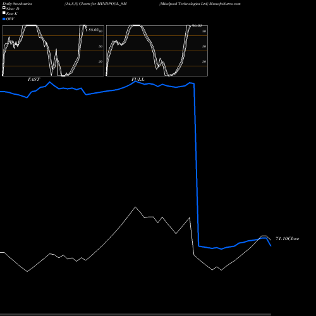This screenshot has height=316, width=316.
Task: Click the 'FAST' label under chart
Action: pyautogui.click(x=34, y=79)
